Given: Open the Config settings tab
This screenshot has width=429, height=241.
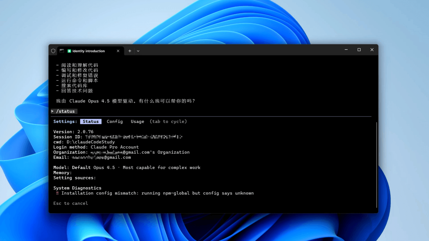Looking at the screenshot, I should pyautogui.click(x=115, y=121).
